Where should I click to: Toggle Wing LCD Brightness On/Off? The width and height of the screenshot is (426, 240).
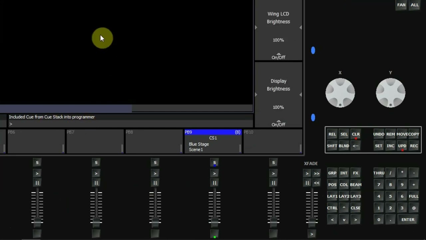[278, 57]
